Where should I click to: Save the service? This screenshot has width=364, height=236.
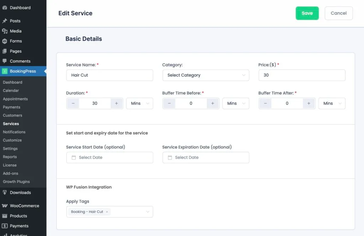click(307, 13)
